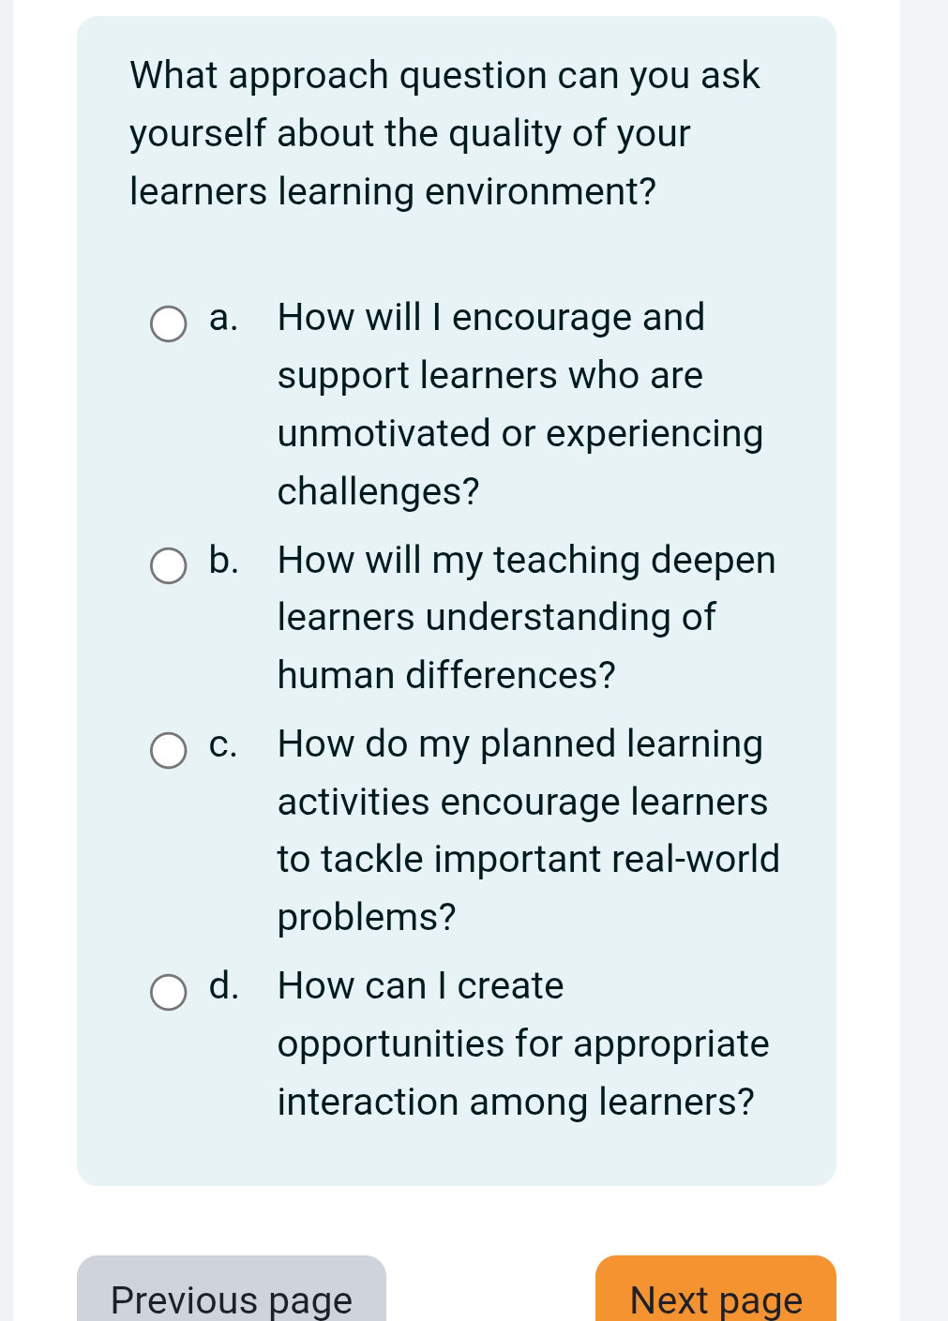Select radio option b about human differences
This screenshot has height=1321, width=948.
168,567
